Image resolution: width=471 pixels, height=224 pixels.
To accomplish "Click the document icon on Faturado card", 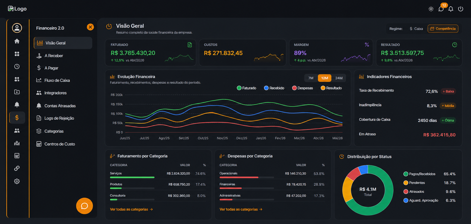I will (x=190, y=45).
